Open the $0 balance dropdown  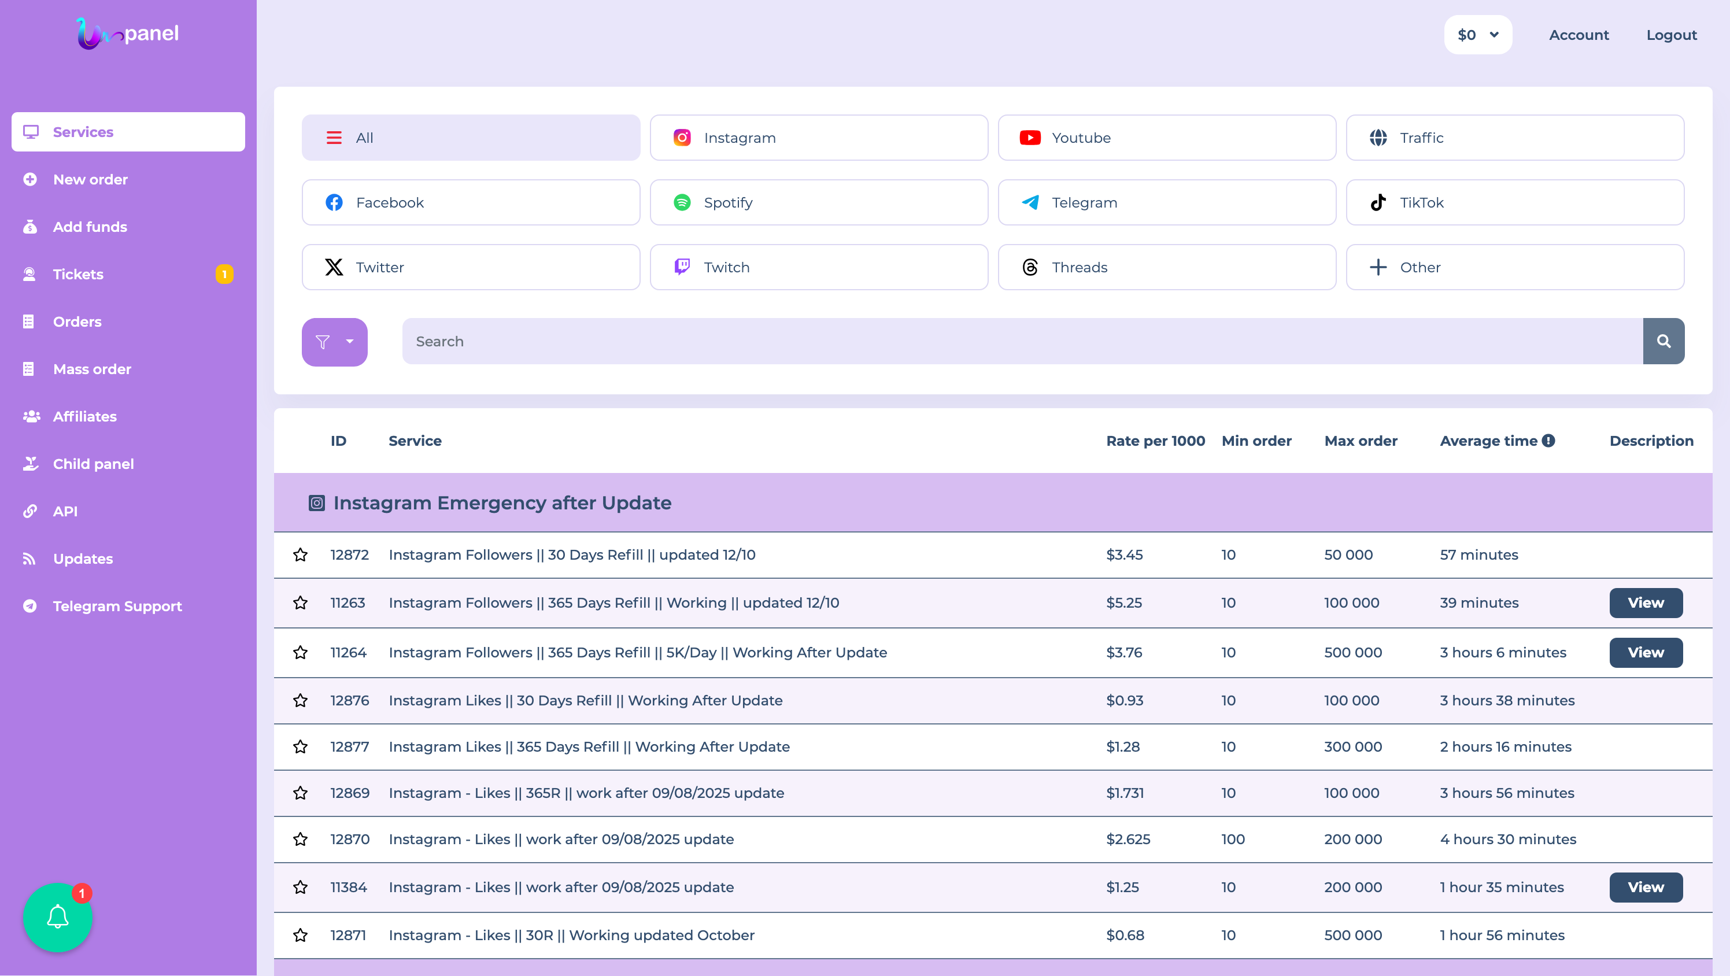[1477, 35]
